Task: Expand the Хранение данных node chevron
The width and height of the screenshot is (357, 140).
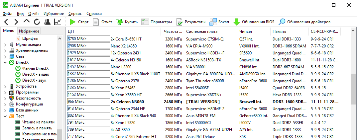Action: coord(5,50)
